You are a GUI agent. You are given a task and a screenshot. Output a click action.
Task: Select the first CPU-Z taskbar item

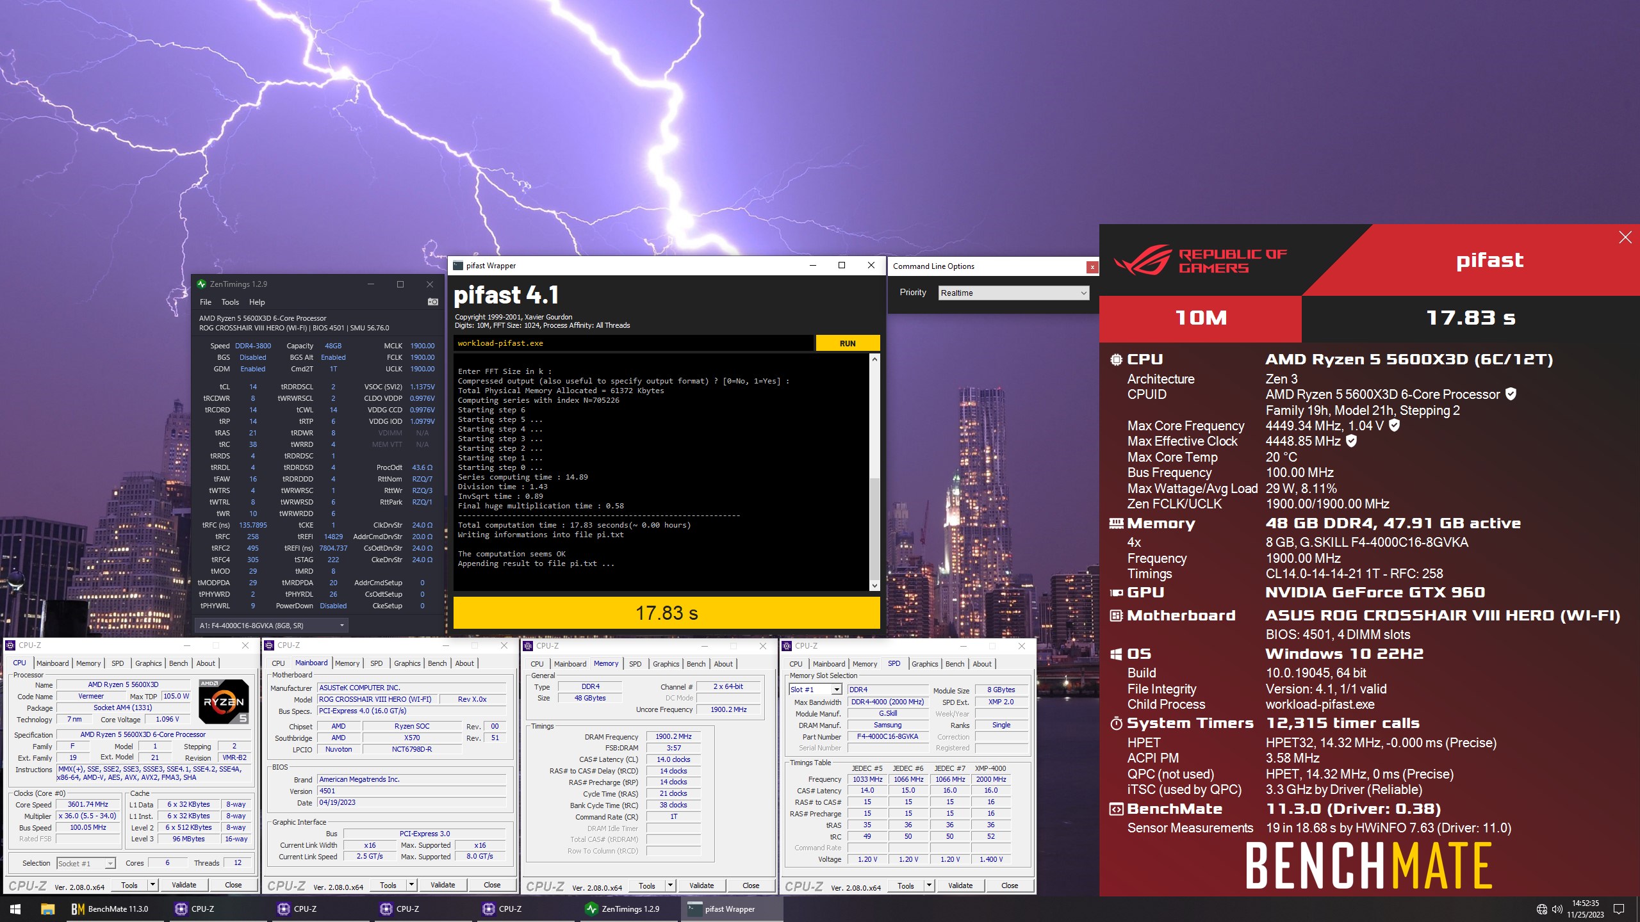coord(218,909)
